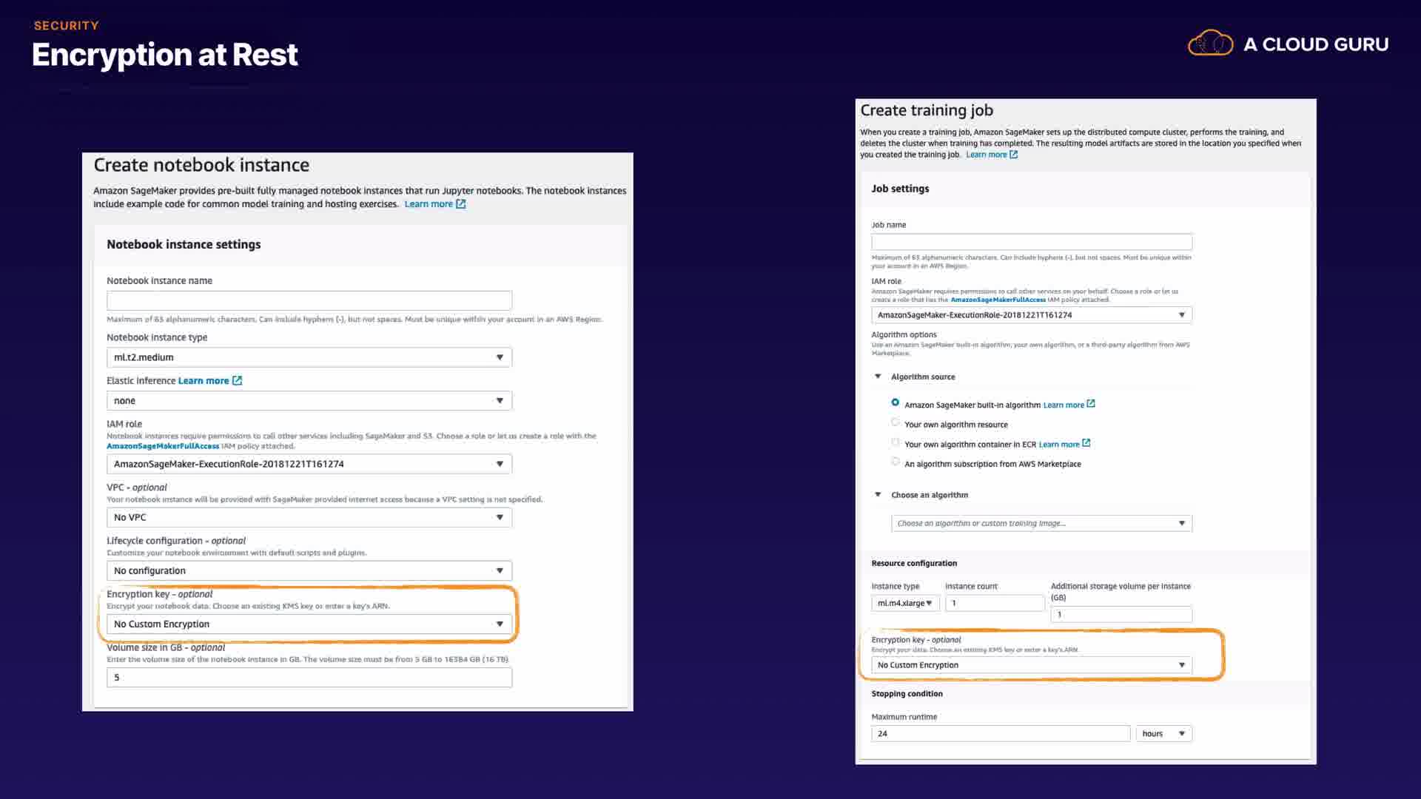Click external-link icon next to Elastic inference

[x=237, y=380]
